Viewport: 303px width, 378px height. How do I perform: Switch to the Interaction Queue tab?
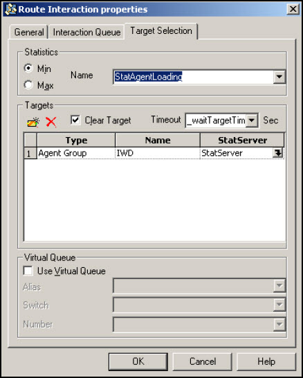[86, 32]
